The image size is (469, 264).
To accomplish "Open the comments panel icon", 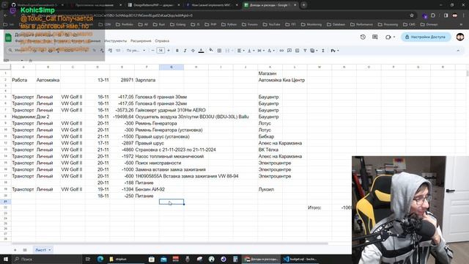I will coord(374,37).
